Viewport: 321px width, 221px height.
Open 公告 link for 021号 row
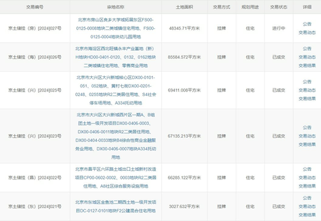(307, 198)
